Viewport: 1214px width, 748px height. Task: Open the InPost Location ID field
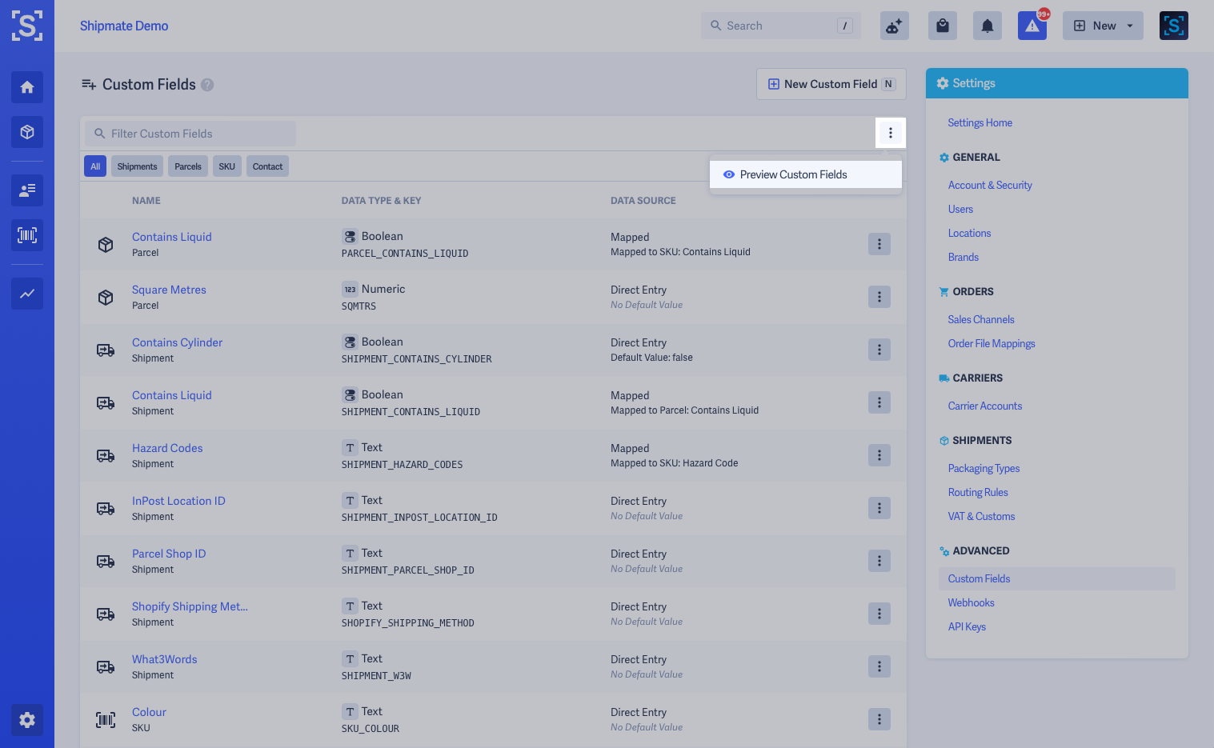tap(178, 501)
